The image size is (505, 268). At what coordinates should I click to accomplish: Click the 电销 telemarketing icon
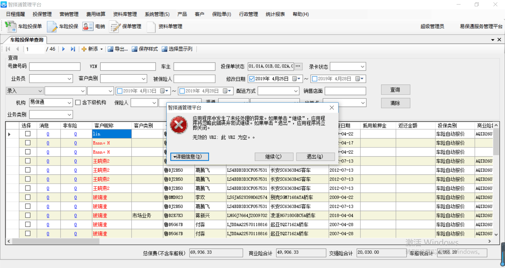88,27
